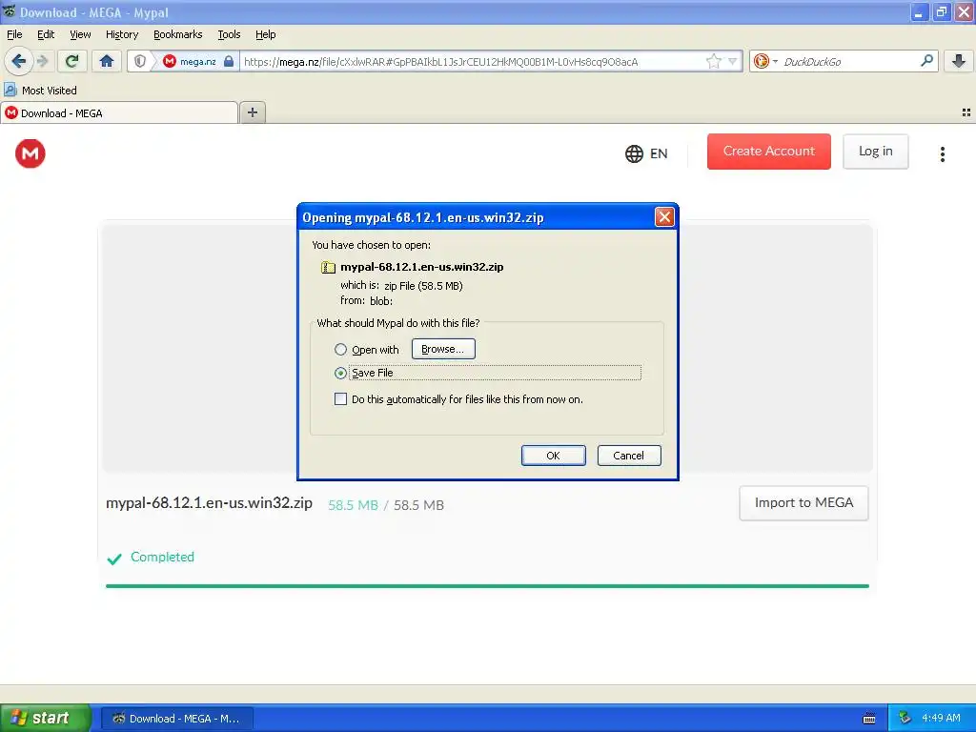976x732 pixels.
Task: Open the Most Visited bookmarks folder
Action: tap(40, 91)
